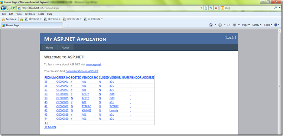Click the blue Help question icon

click(x=276, y=25)
